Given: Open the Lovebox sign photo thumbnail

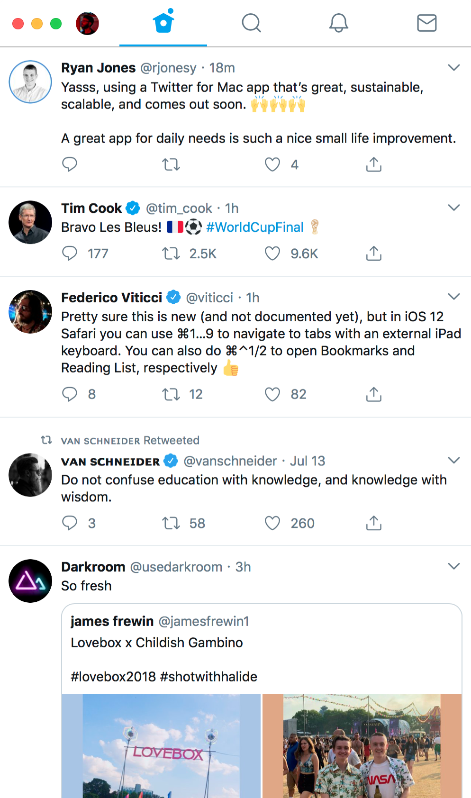Looking at the screenshot, I should pyautogui.click(x=161, y=746).
